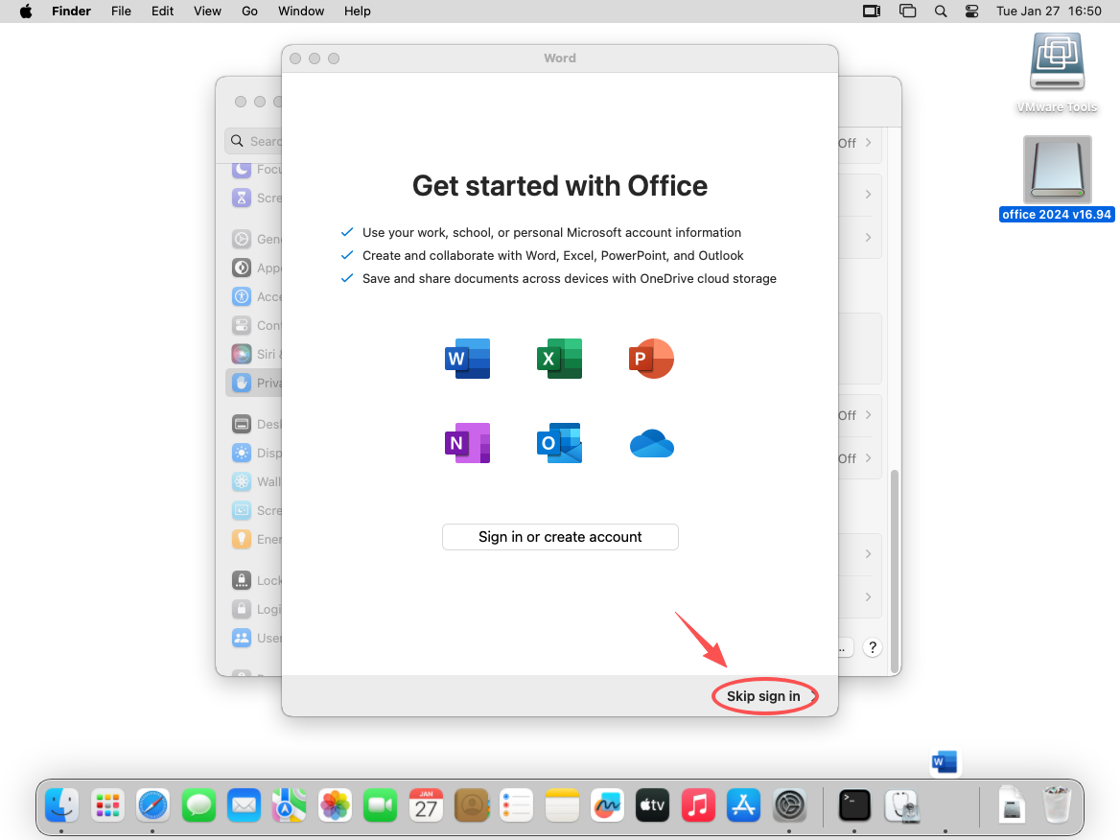Screen dimensions: 1120x840
Task: Open Apple TV in the Dock
Action: point(653,806)
